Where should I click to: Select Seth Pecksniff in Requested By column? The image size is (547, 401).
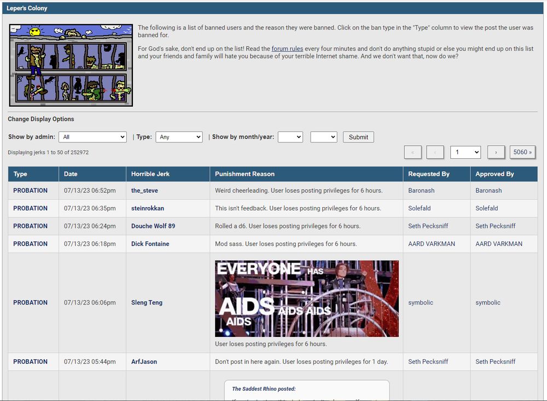[x=427, y=226]
